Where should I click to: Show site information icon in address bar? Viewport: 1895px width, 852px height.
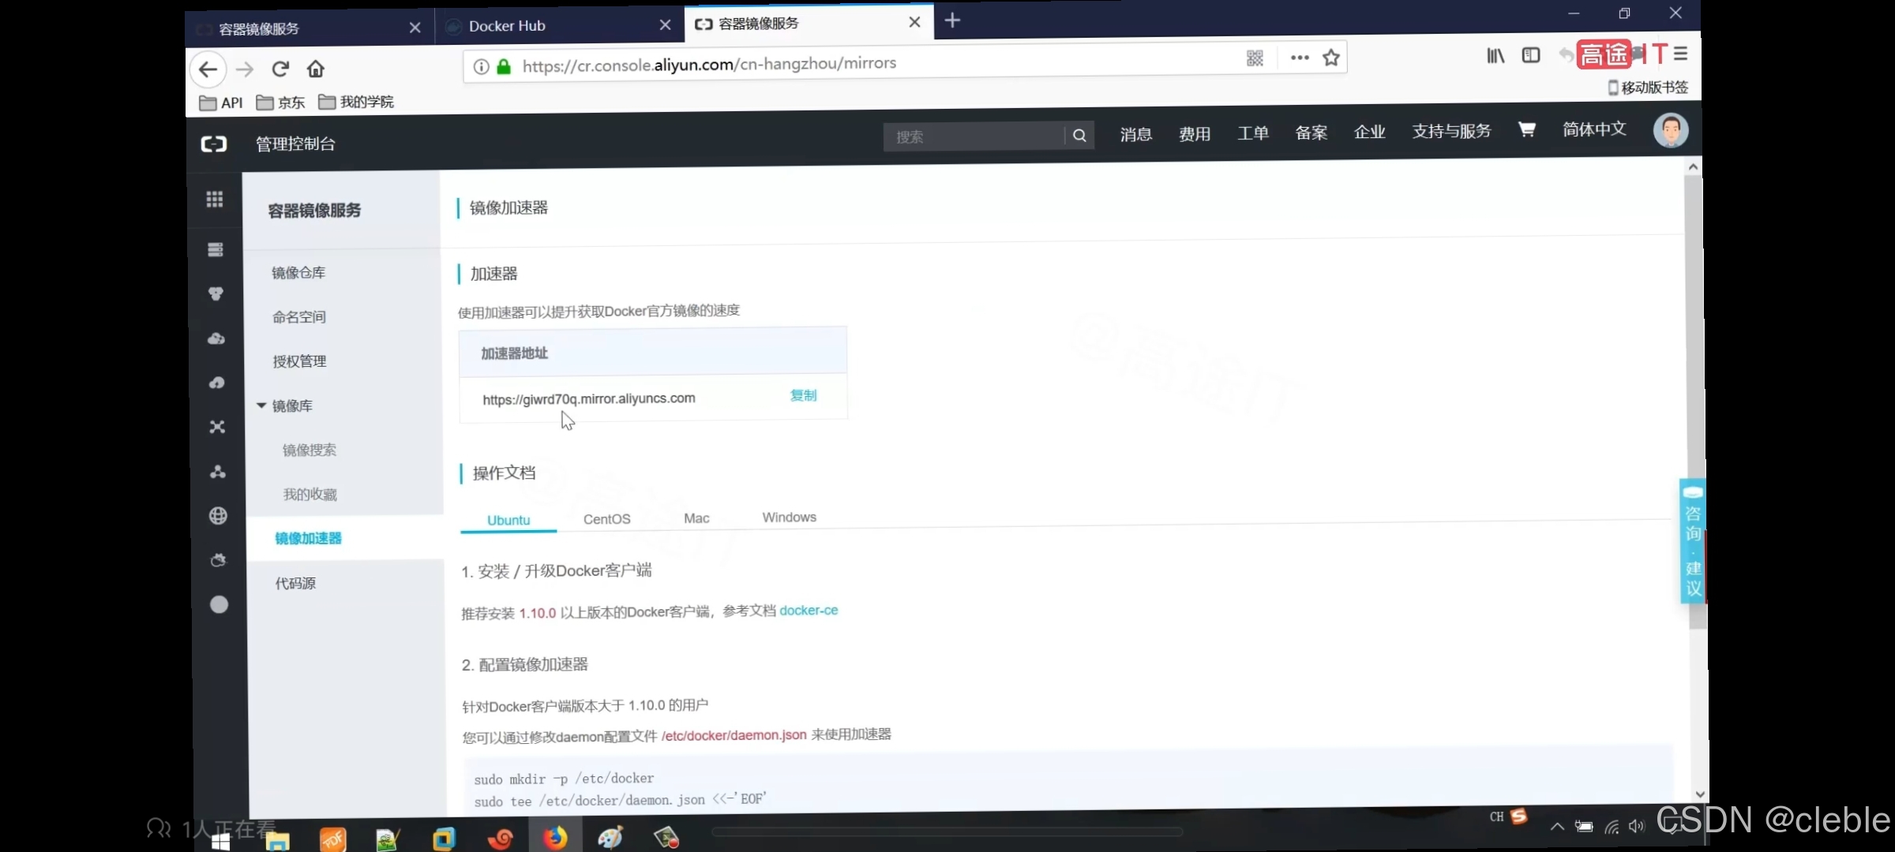click(481, 66)
